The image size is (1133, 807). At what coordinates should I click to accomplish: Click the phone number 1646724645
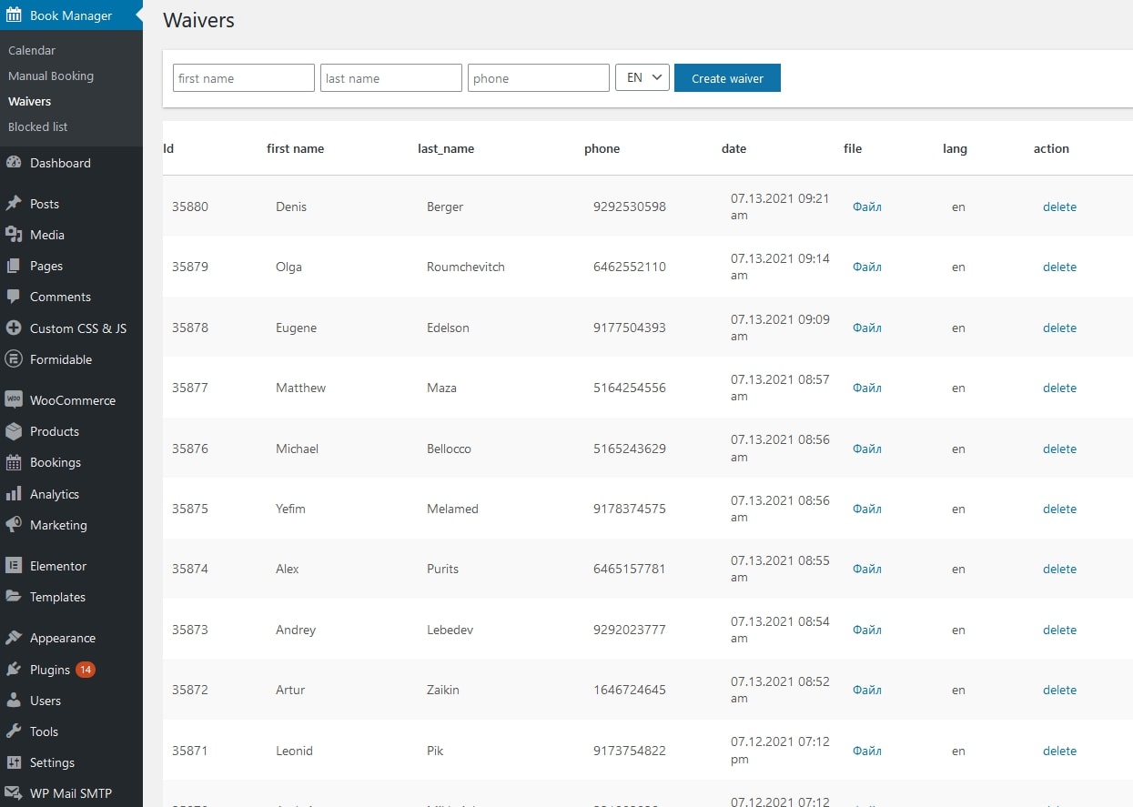pos(630,690)
